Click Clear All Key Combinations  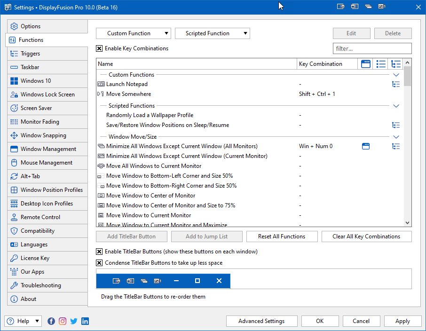pos(366,236)
